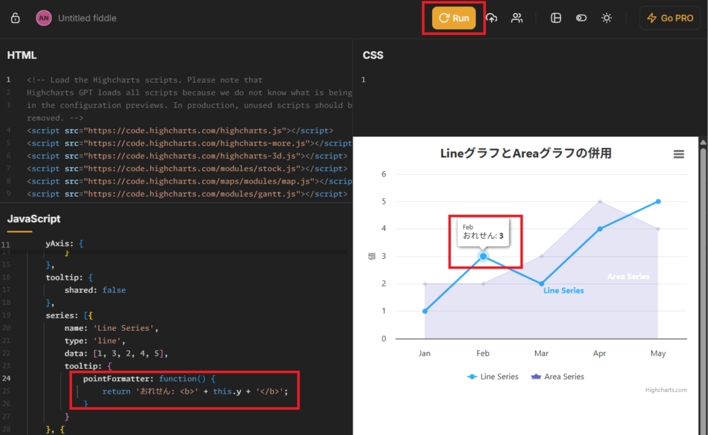Image resolution: width=708 pixels, height=435 pixels.
Task: Click the Feb data point on line
Action: 483,256
